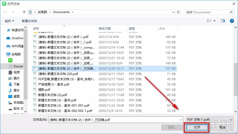The width and height of the screenshot is (238, 134).
Task: Select file 提取.pdf
Action: (104, 90)
